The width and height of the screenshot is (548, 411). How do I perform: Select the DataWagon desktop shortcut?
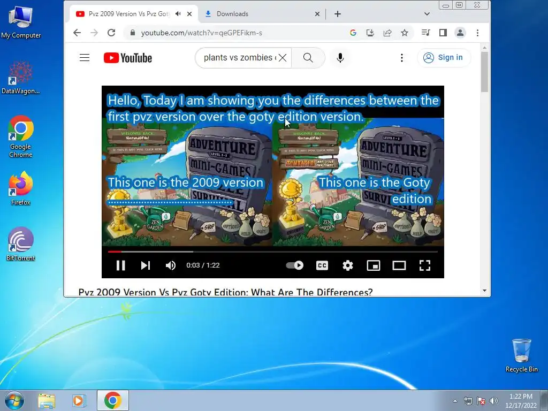point(21,78)
